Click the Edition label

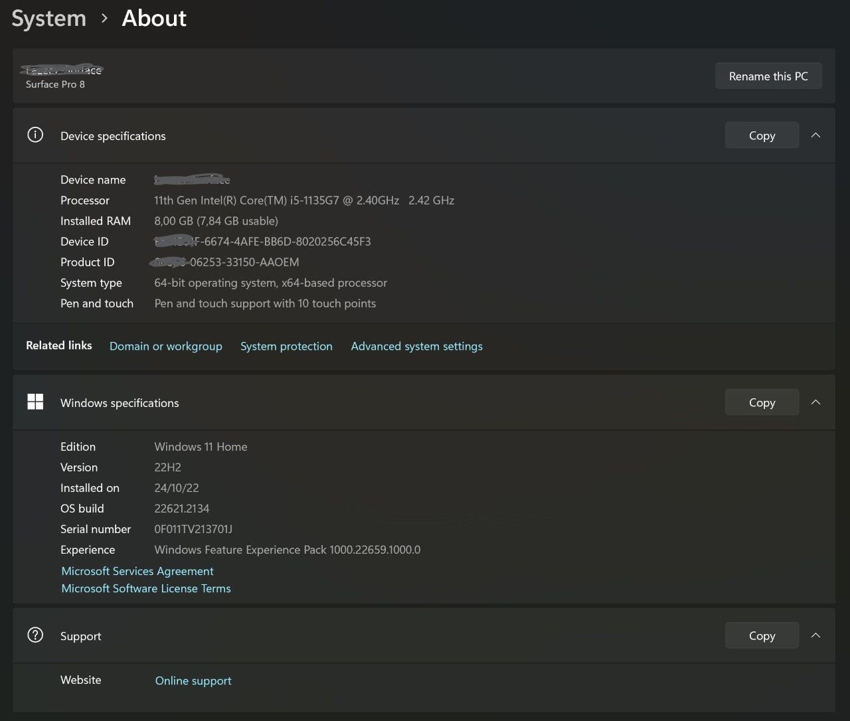[78, 447]
